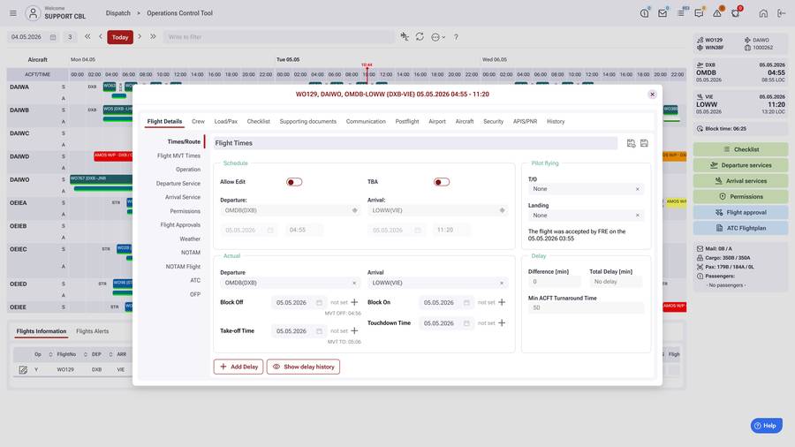Close the WO129 flight dialog
Viewport: 795px width, 447px height.
click(x=652, y=95)
